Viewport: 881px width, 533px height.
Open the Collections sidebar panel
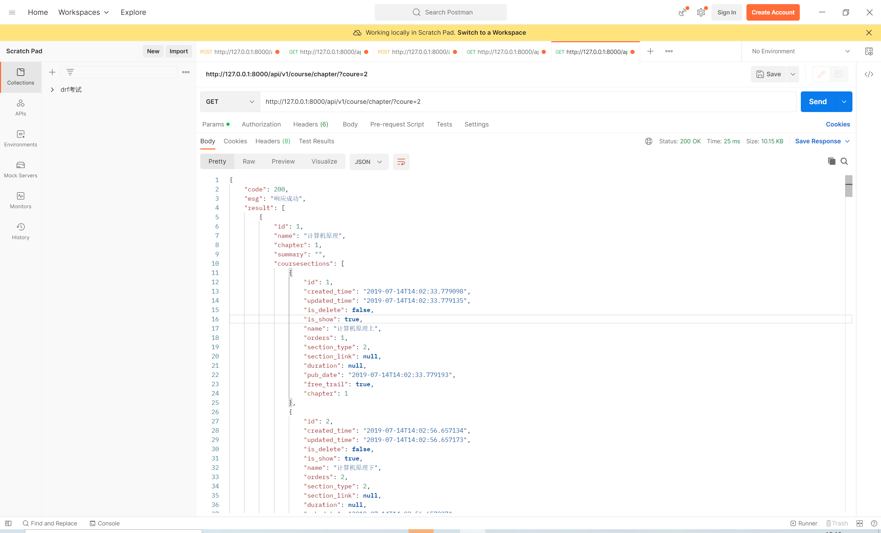pyautogui.click(x=20, y=77)
